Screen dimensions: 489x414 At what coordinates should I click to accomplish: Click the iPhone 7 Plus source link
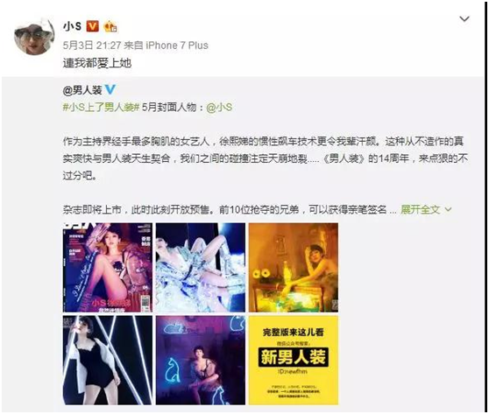point(177,46)
